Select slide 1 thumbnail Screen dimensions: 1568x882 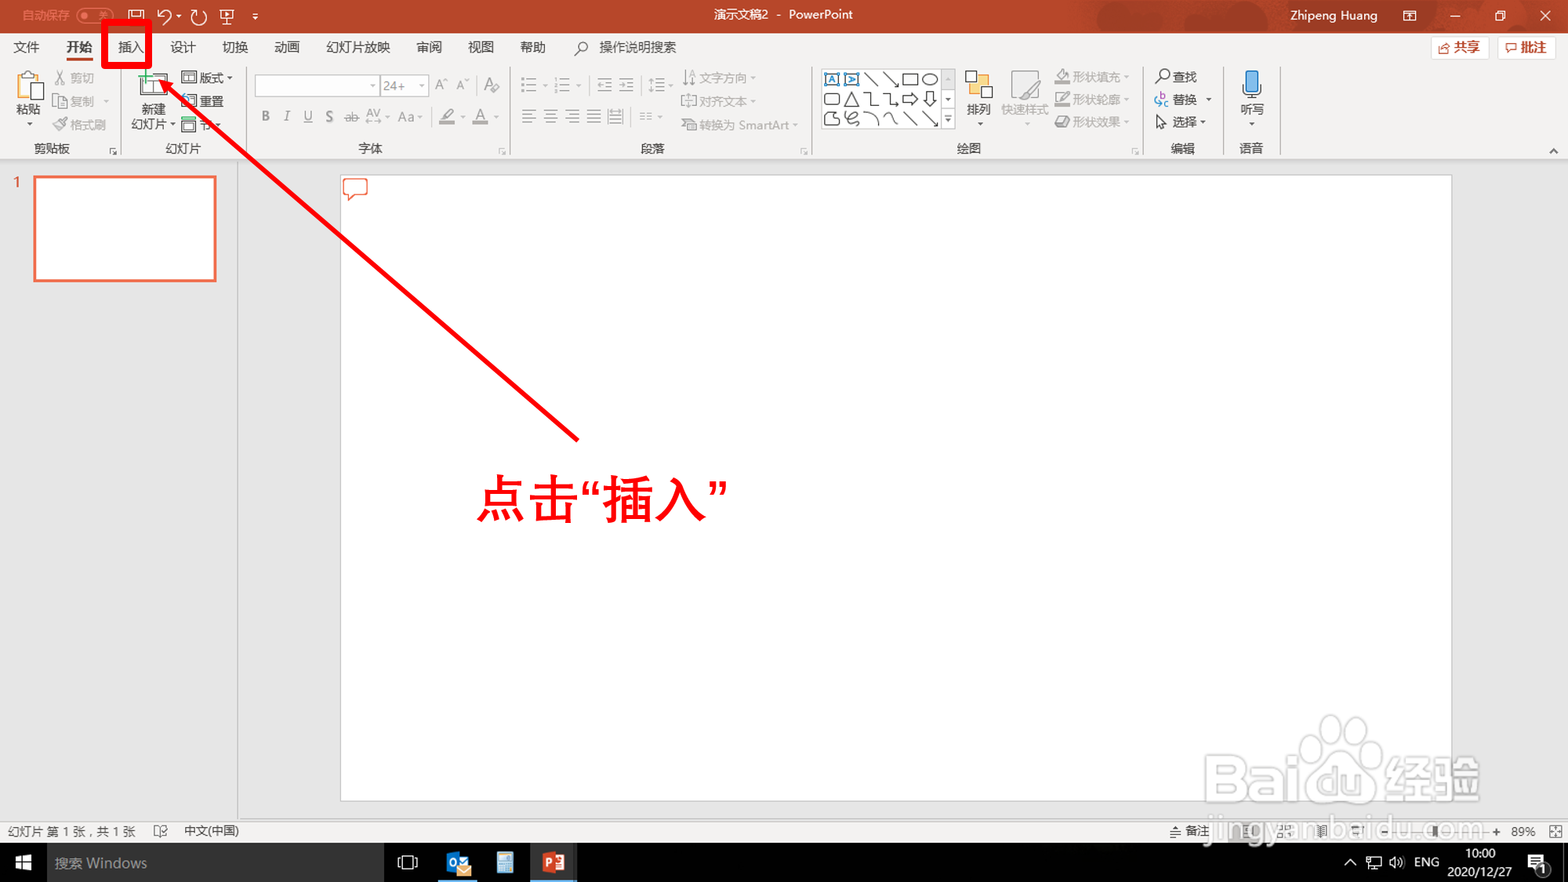coord(125,228)
